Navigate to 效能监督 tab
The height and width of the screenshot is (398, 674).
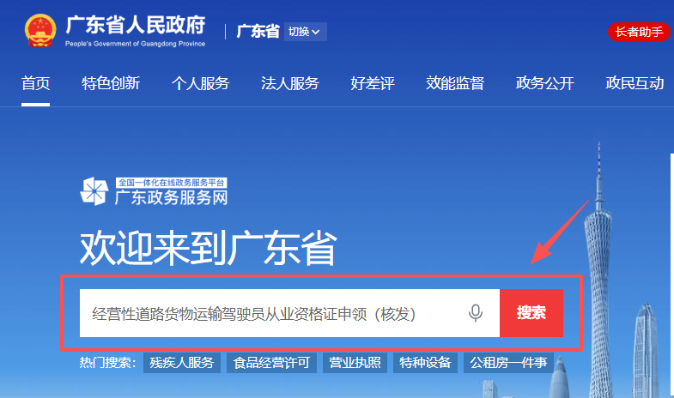coord(455,83)
